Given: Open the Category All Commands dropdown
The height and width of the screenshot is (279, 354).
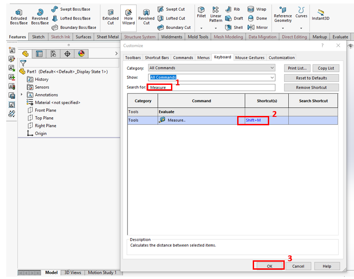Looking at the screenshot, I should [211, 68].
